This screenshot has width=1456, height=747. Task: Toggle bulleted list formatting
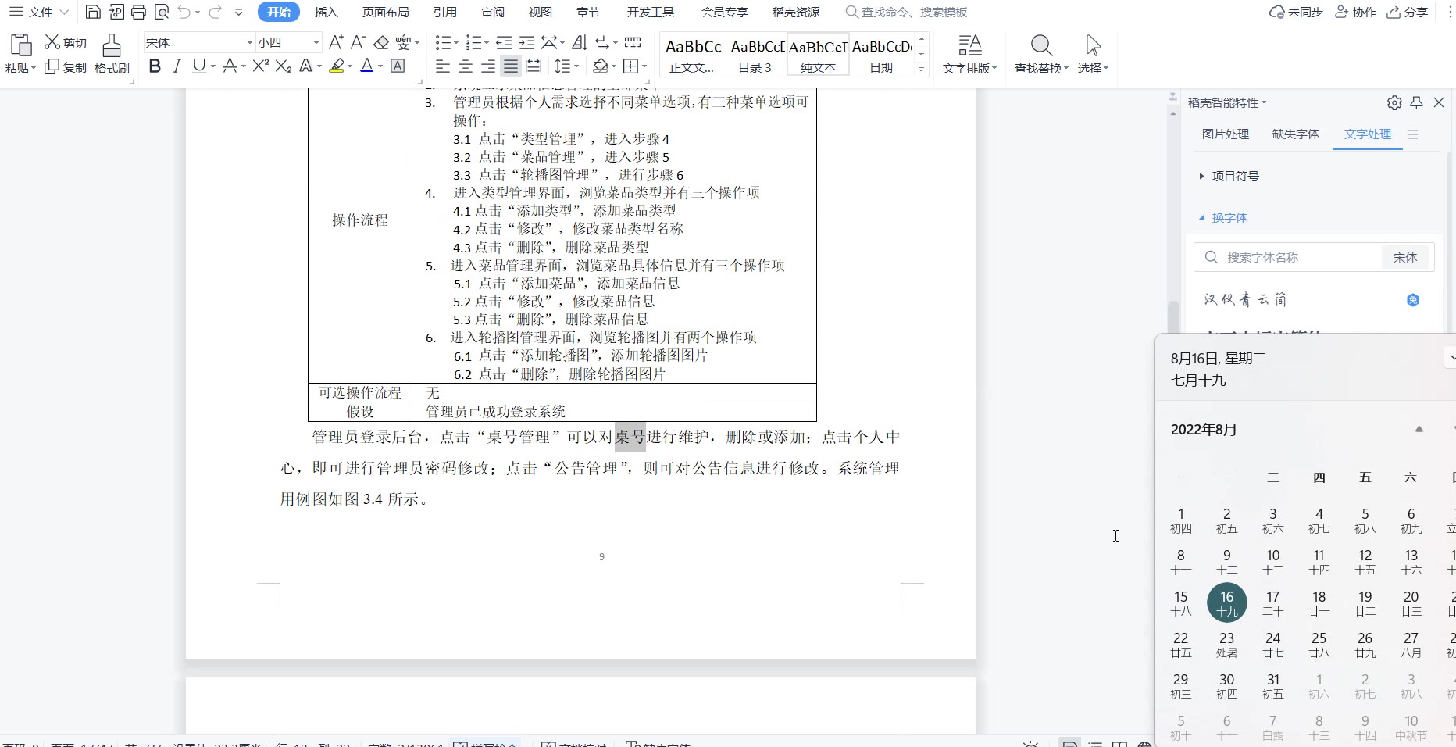pos(443,42)
